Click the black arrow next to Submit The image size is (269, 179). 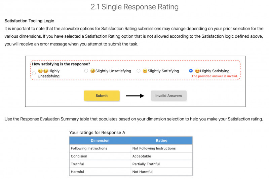(x=135, y=96)
